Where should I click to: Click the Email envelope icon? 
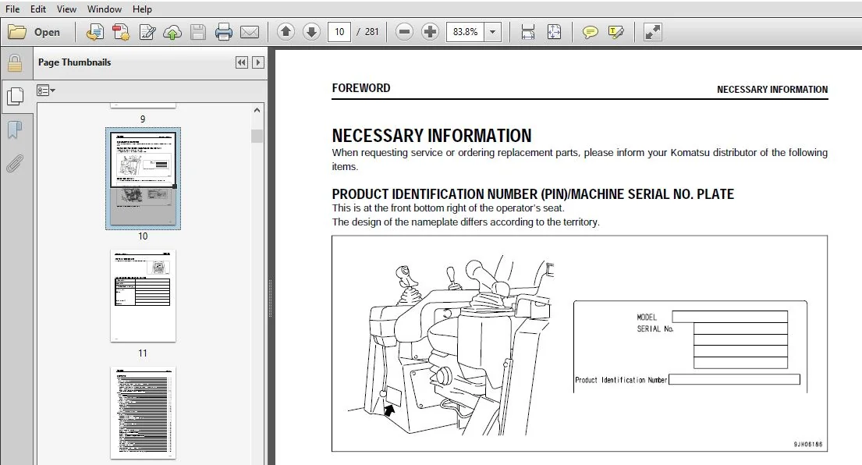(x=250, y=32)
